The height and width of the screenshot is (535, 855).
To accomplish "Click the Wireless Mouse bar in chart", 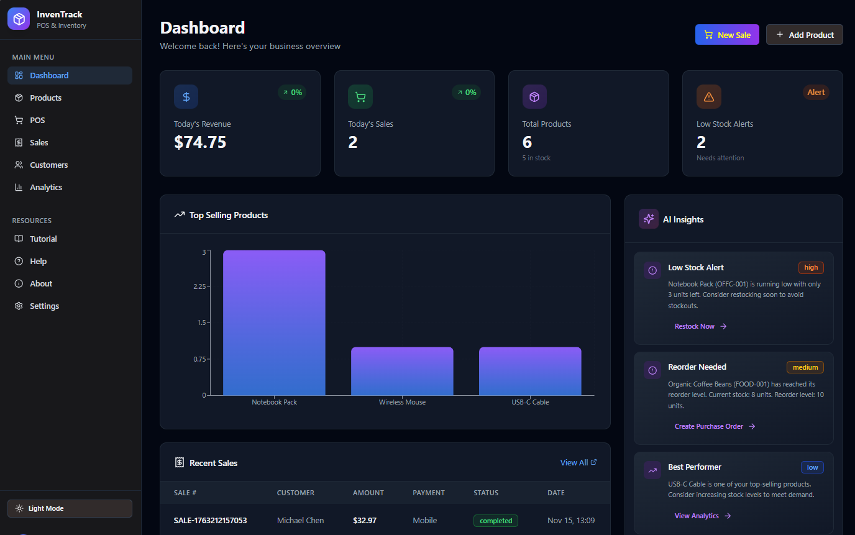I will [x=402, y=371].
